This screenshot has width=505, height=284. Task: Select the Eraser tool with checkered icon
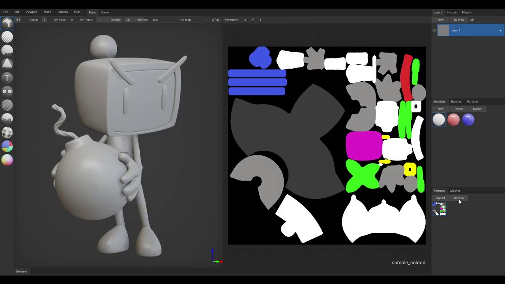point(7,37)
